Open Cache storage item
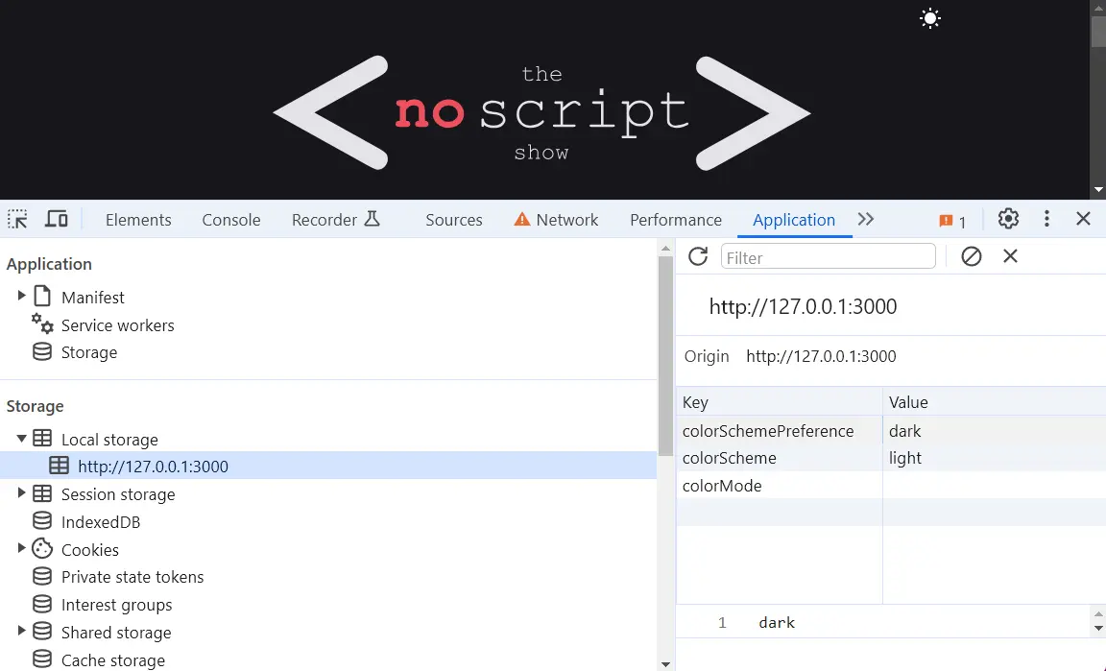The image size is (1106, 671). (x=113, y=660)
